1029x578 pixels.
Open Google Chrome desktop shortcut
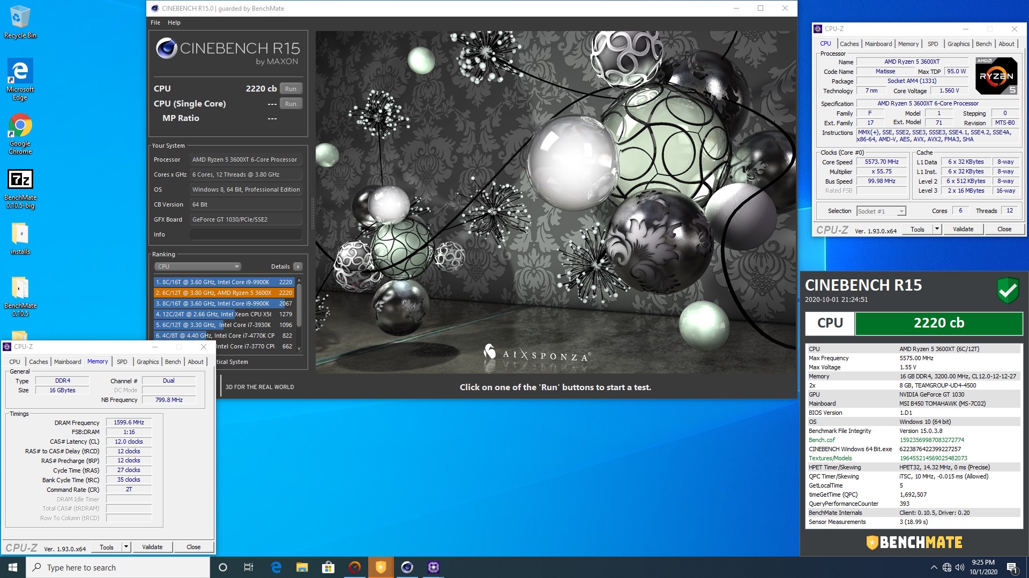click(x=20, y=134)
